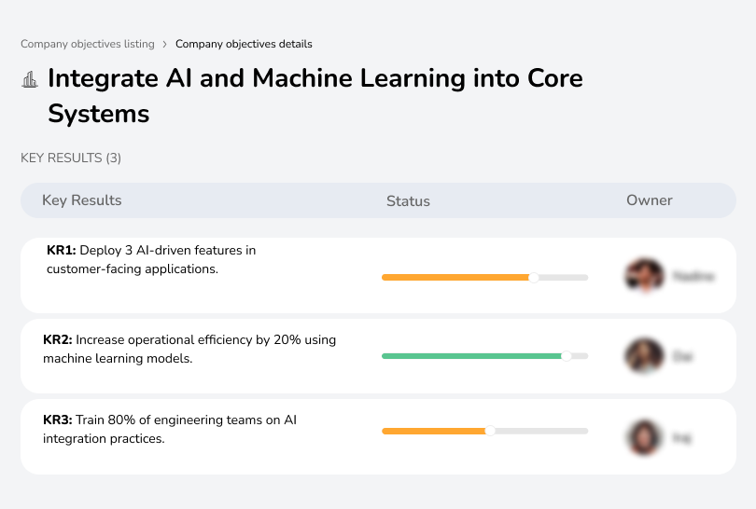This screenshot has width=756, height=509.
Task: Click the breadcrumb chevron separator
Action: [165, 45]
